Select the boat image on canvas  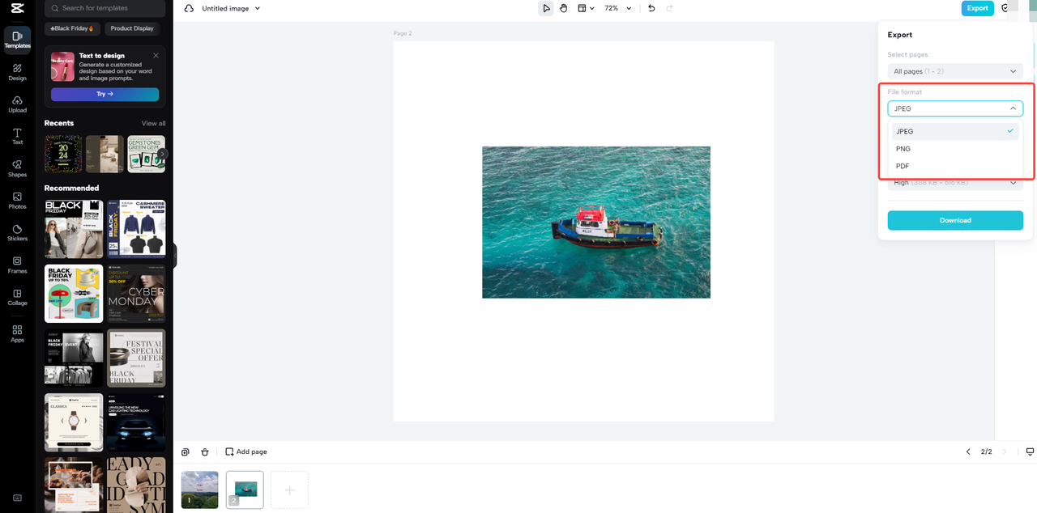pos(596,223)
